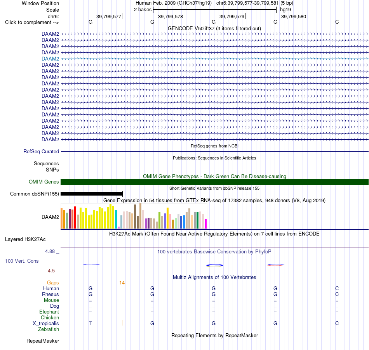Screen dimensions: 369x350
Task: Click the 4.88 PhyloP upper scale value
Action: (50, 251)
